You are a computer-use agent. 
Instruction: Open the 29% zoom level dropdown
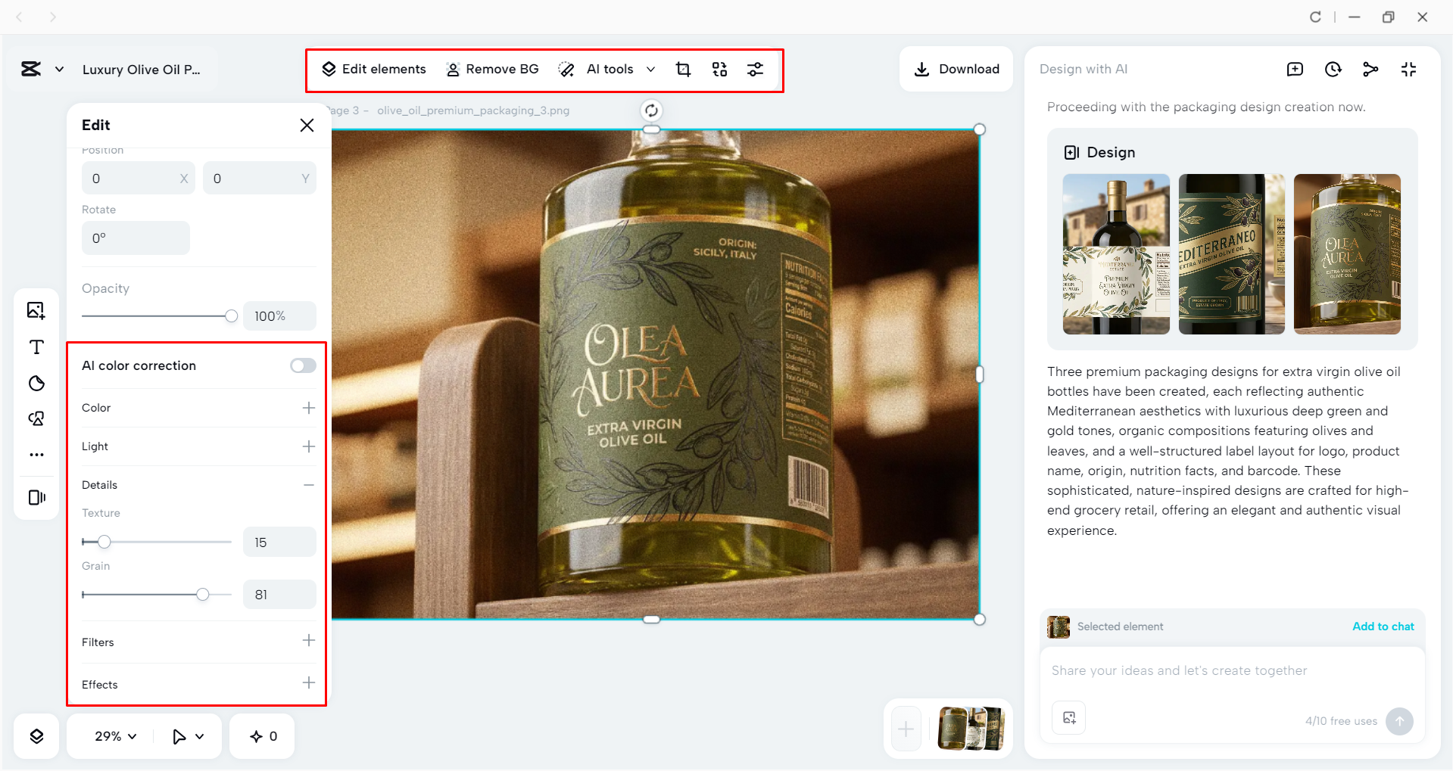[115, 736]
